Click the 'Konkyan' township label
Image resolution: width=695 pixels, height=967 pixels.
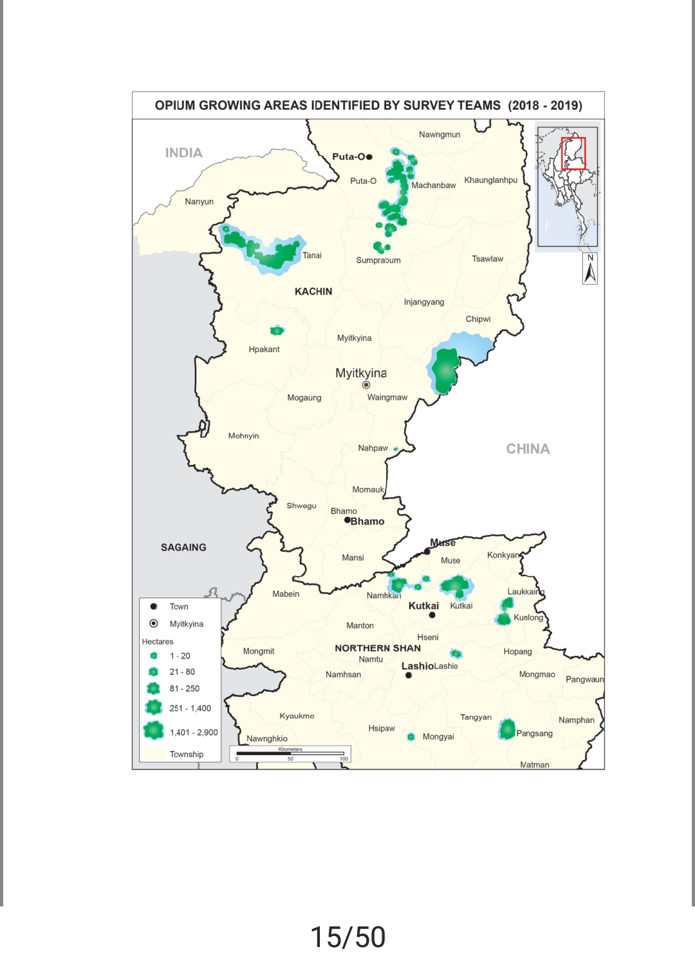point(503,556)
